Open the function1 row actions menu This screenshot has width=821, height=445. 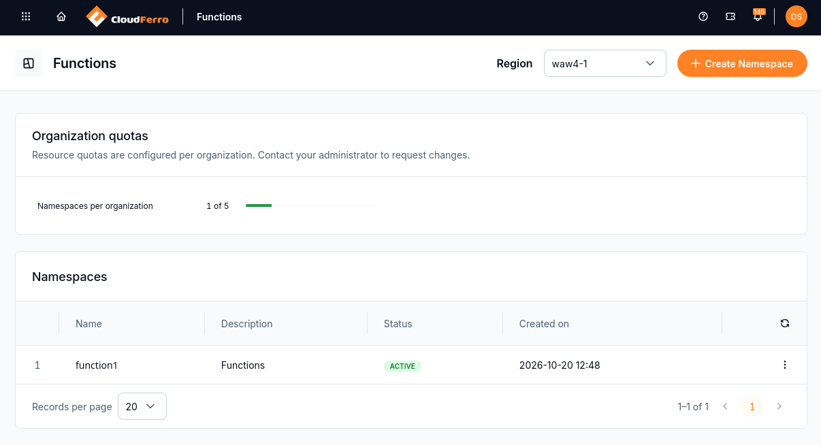(785, 365)
